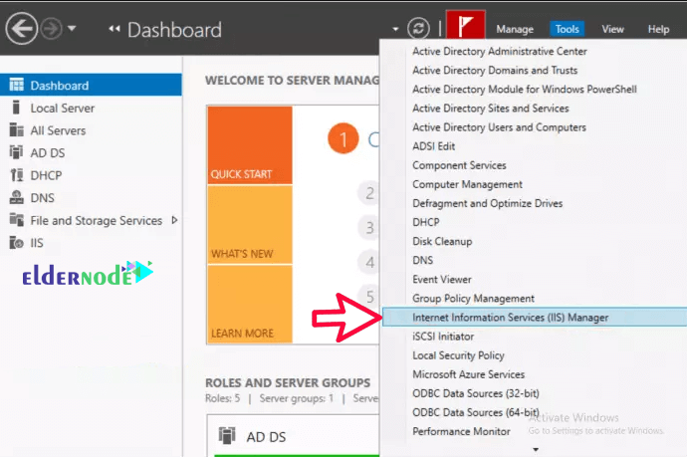Choose DNS from the Tools menu
687x457 pixels.
pos(422,260)
